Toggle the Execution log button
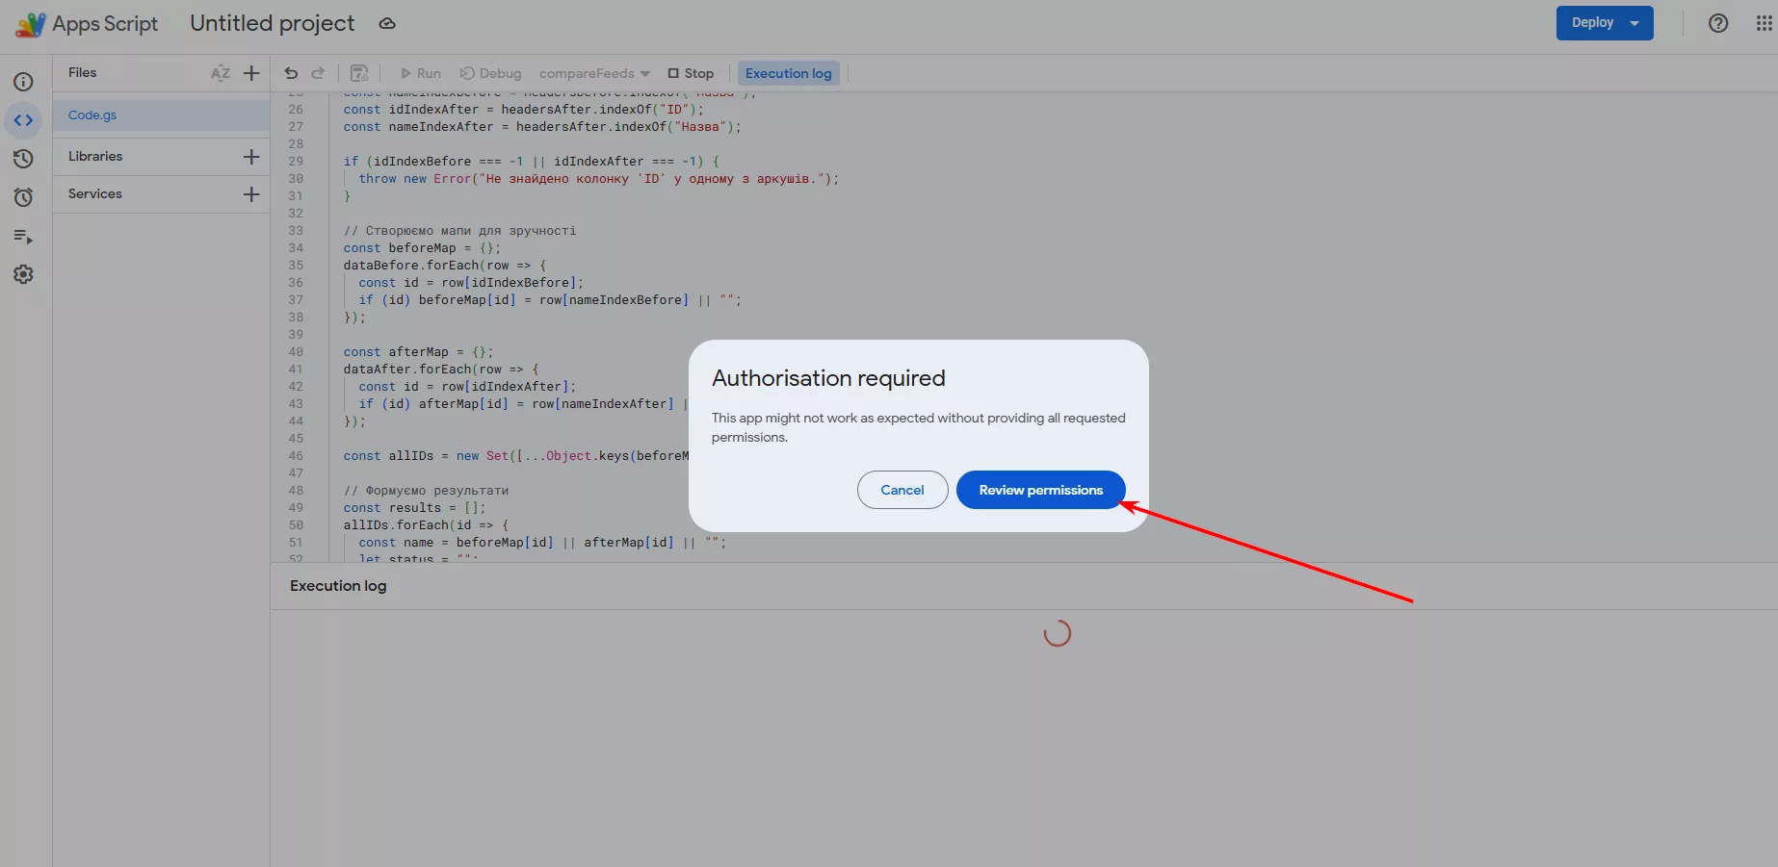The image size is (1778, 867). click(788, 73)
